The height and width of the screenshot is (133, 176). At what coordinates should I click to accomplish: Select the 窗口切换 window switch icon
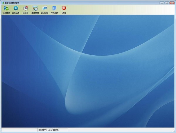pyautogui.click(x=45, y=8)
